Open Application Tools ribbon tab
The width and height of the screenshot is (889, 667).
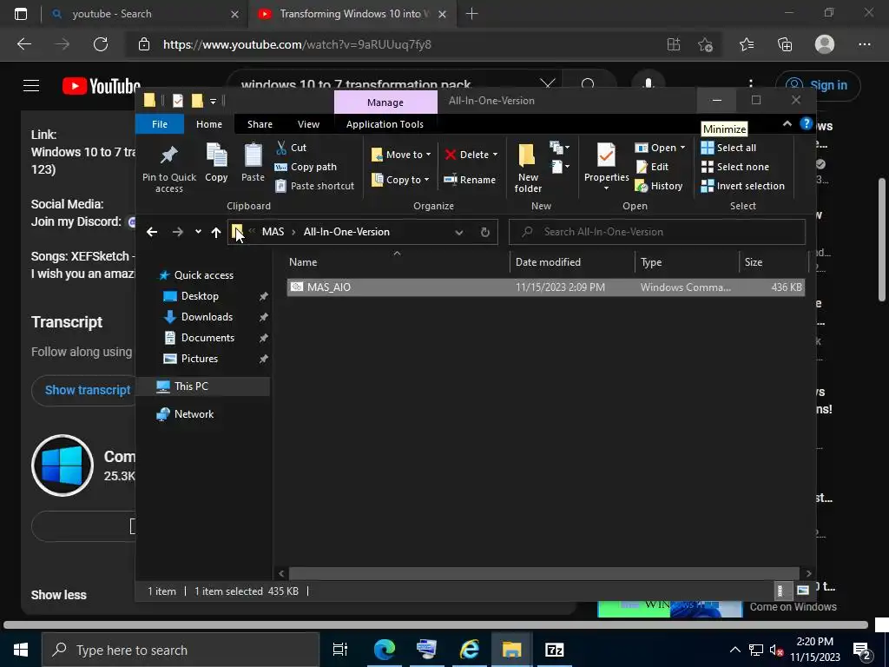point(385,124)
